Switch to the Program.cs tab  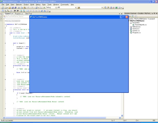19,14
